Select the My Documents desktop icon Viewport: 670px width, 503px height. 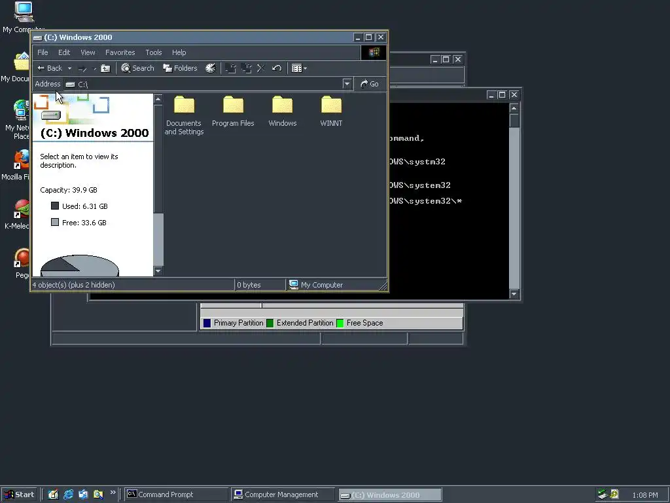[x=16, y=67]
